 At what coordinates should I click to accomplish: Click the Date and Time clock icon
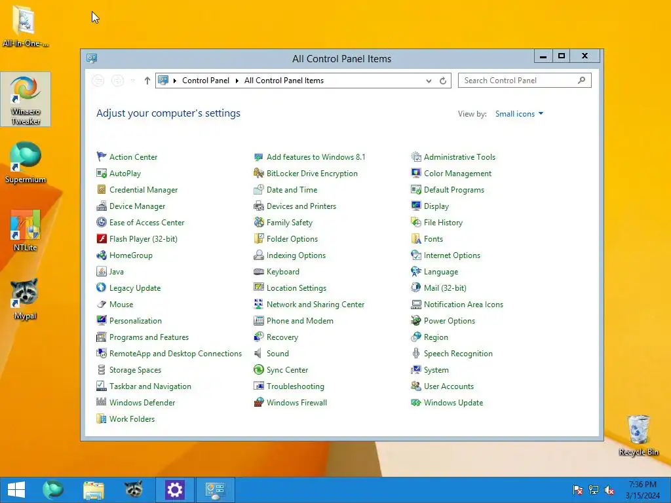(258, 189)
